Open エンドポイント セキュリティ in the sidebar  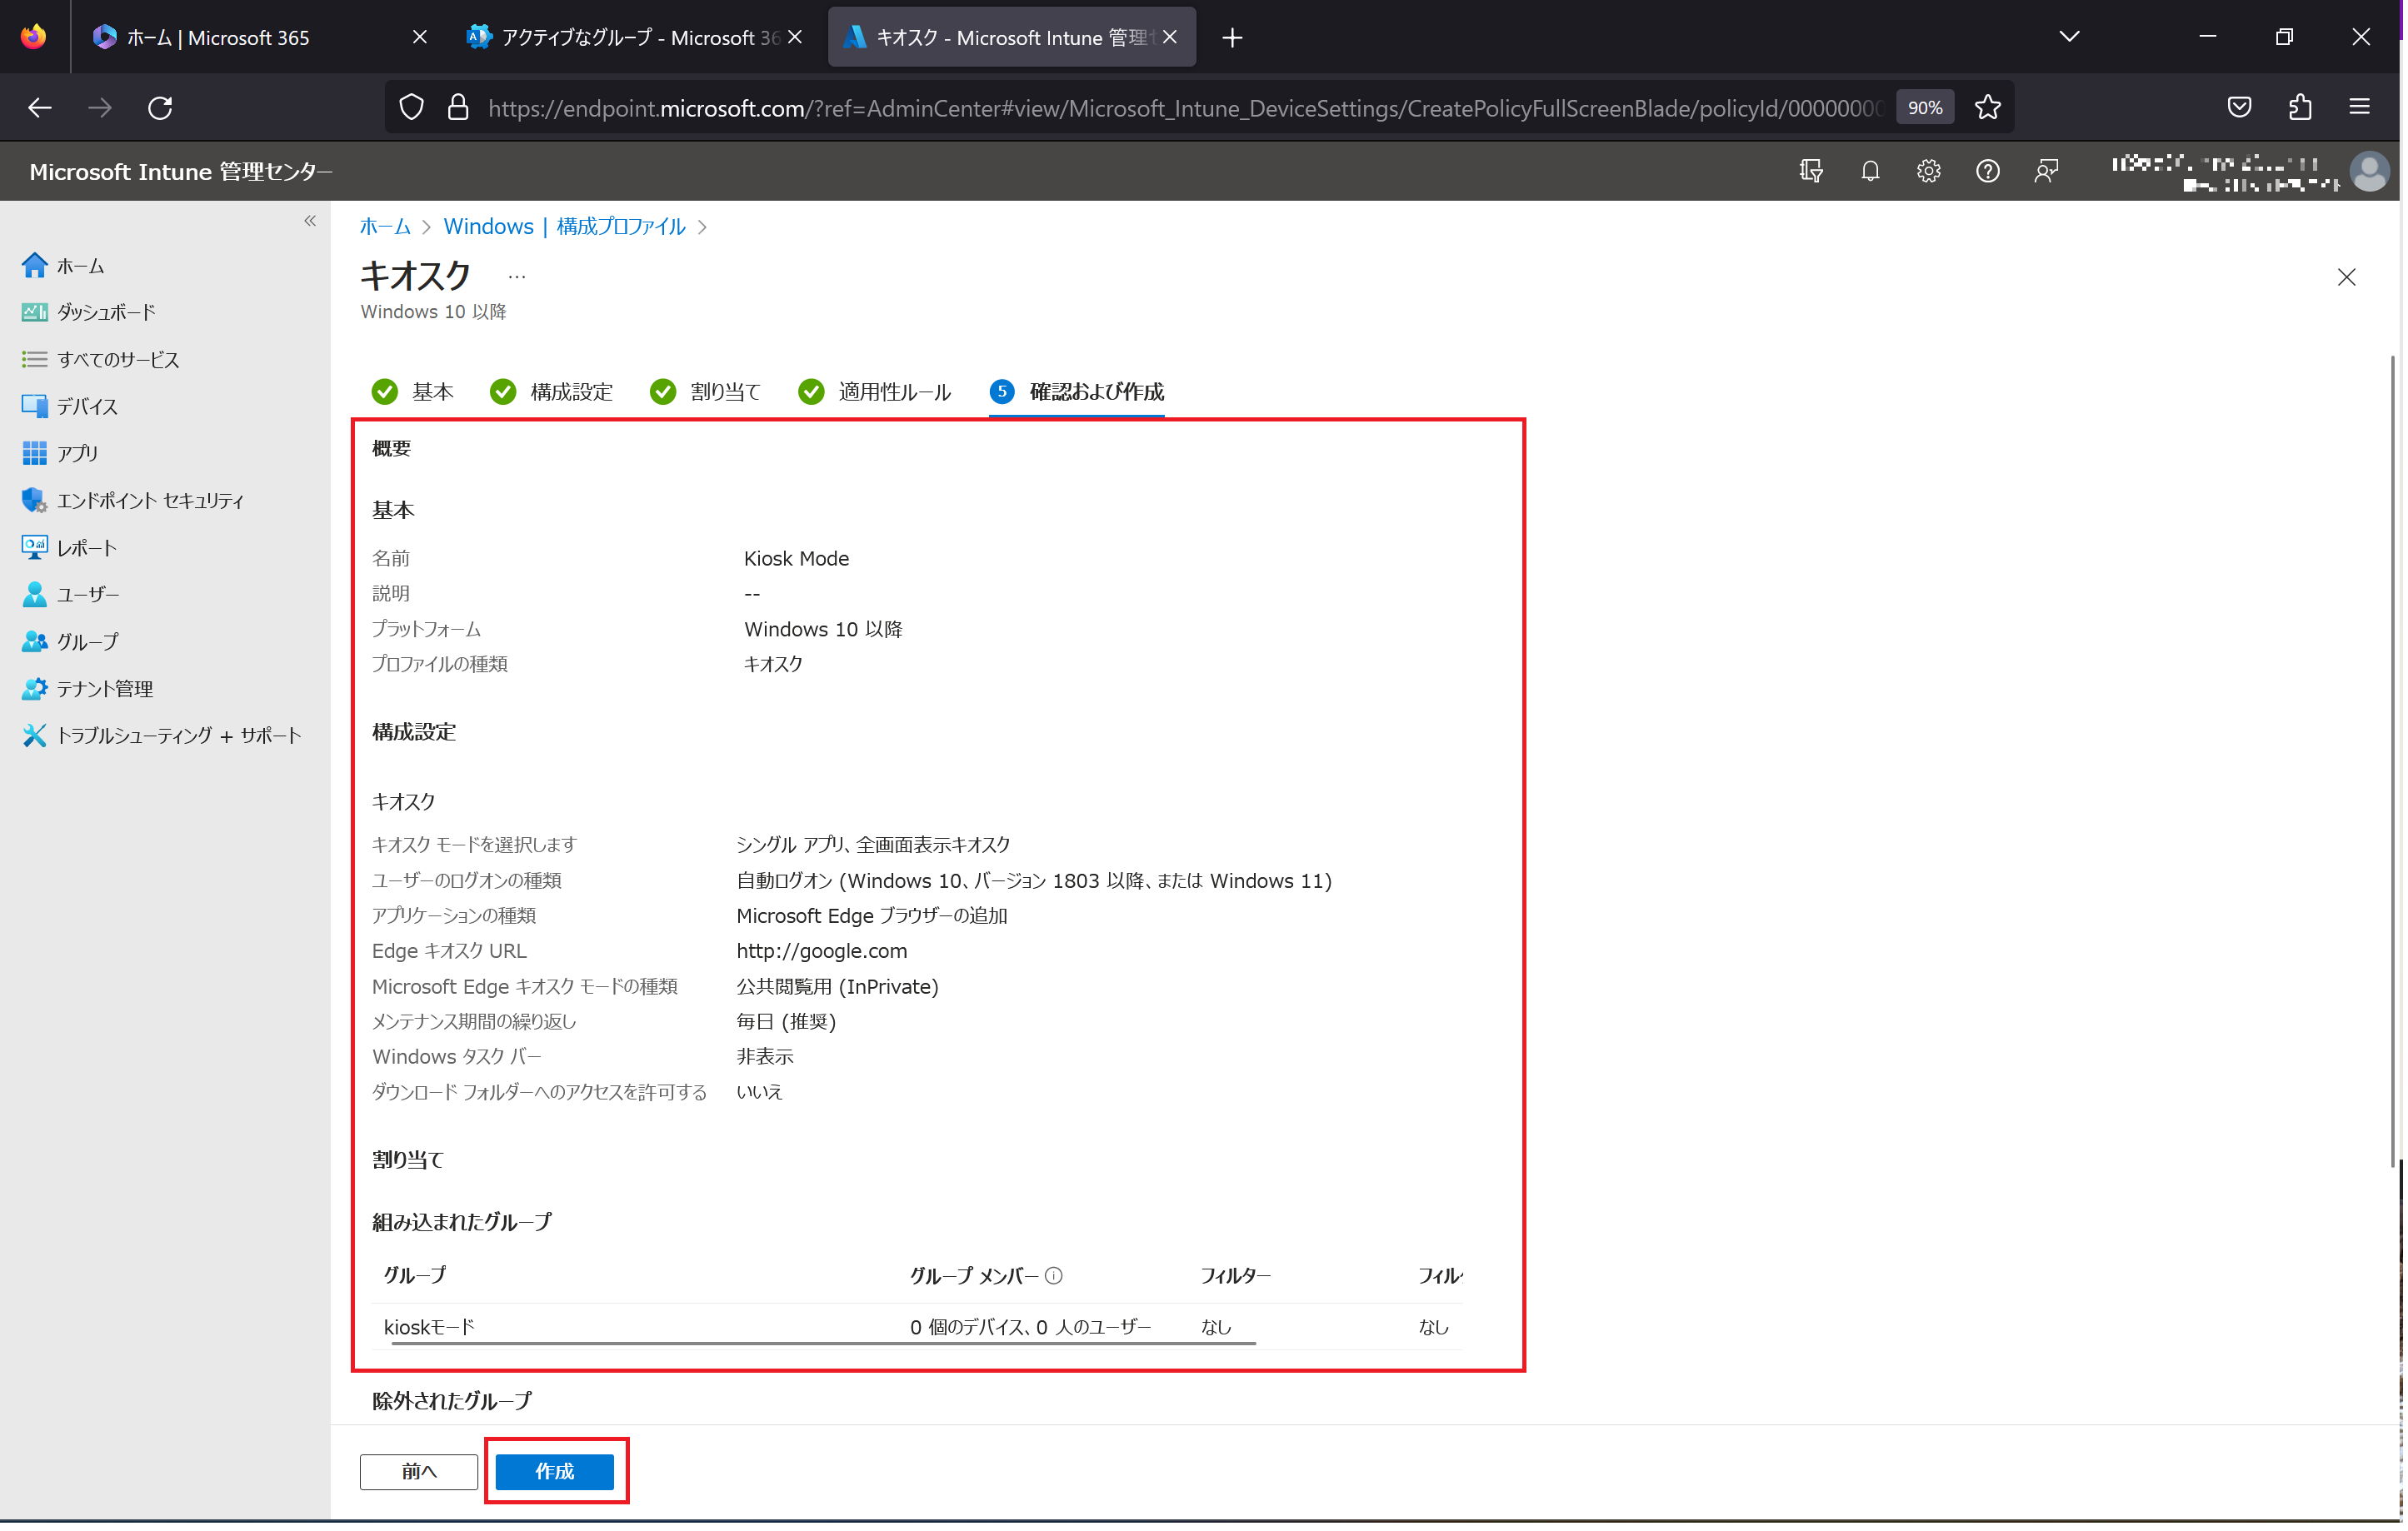(133, 501)
